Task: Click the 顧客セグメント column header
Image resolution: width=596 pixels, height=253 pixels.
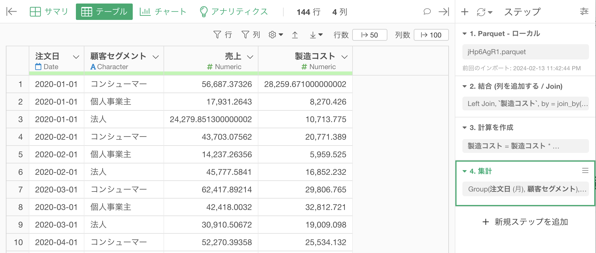Action: pos(118,56)
